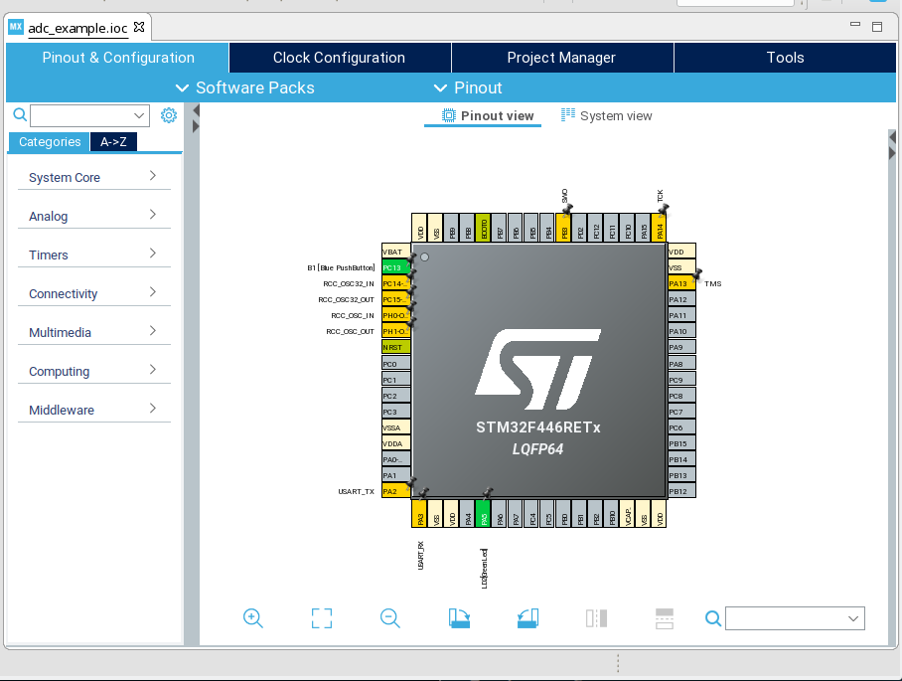Click the right arrow on the right edge panel
Screen dimensions: 902x681
(892, 153)
